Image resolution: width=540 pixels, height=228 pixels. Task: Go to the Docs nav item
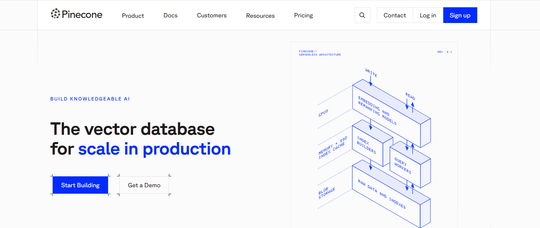coord(170,15)
